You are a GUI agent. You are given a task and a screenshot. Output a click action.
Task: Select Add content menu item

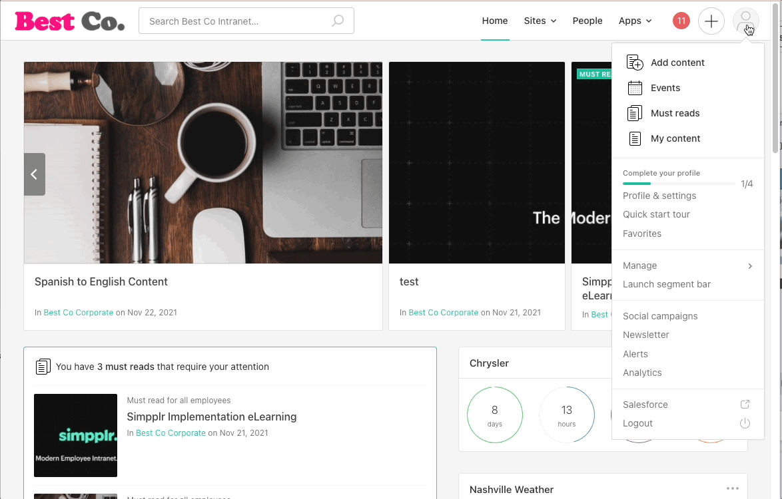click(677, 63)
